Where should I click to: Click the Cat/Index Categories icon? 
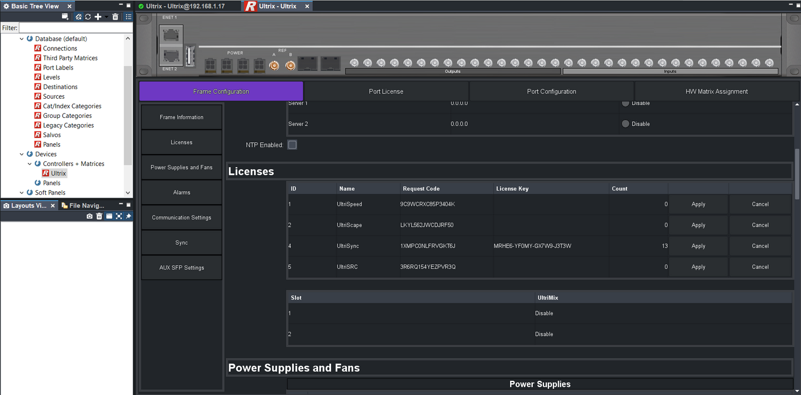38,106
